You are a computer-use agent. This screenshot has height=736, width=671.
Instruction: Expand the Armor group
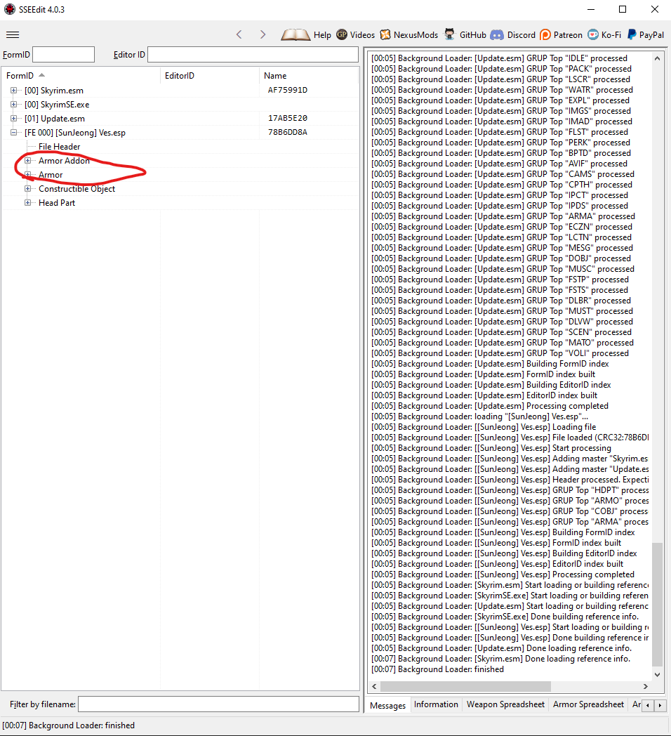27,175
